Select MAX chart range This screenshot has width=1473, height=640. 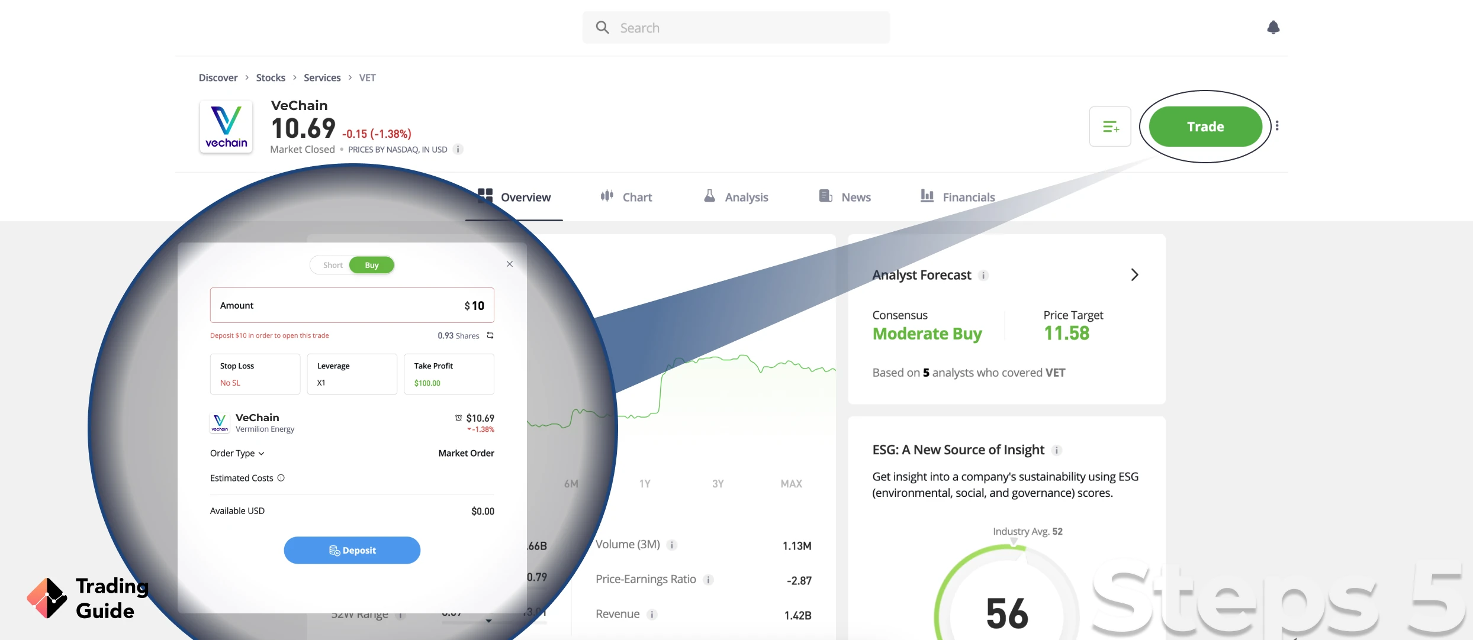792,484
